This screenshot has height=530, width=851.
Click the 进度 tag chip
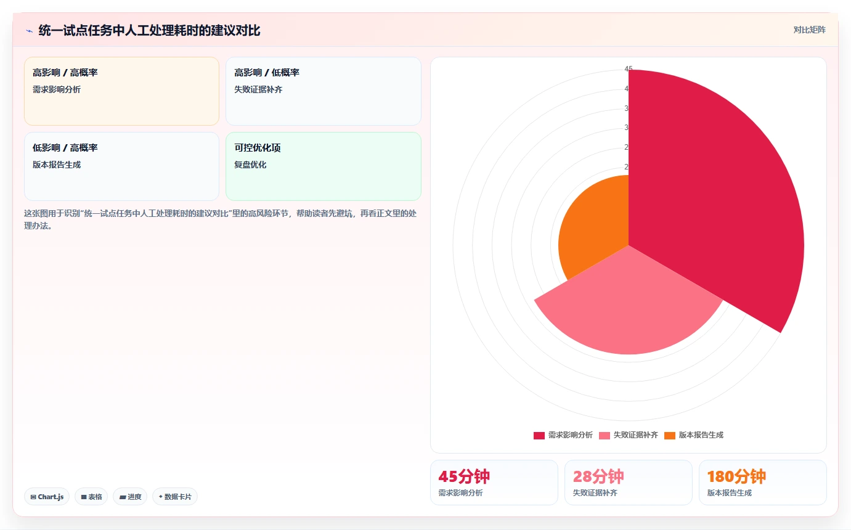[130, 497]
